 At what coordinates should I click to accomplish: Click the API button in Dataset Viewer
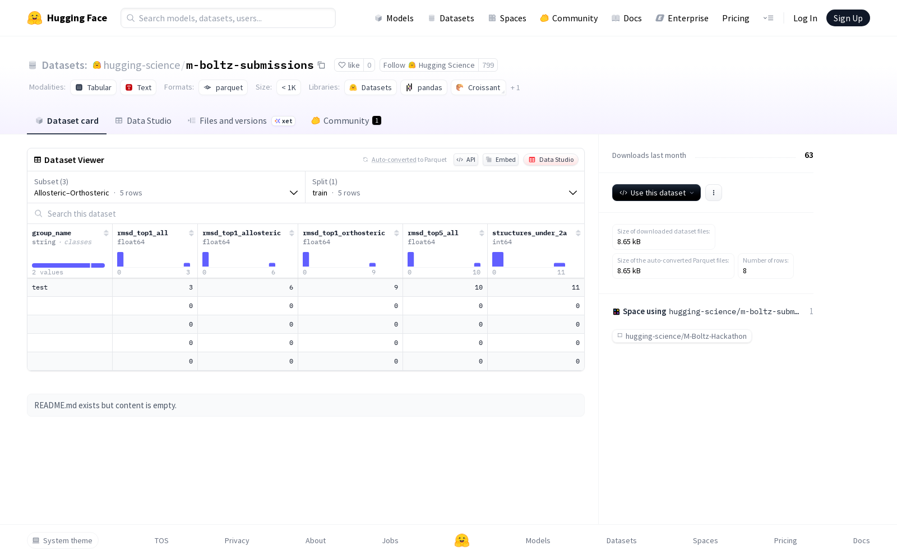click(466, 160)
